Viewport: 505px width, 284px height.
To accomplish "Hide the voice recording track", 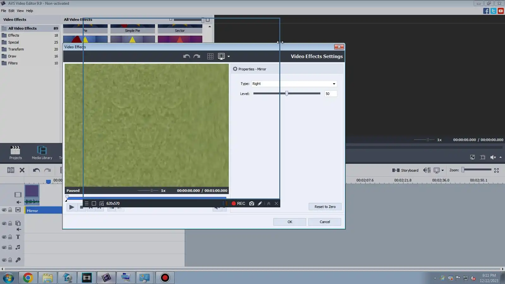I will tap(4, 260).
